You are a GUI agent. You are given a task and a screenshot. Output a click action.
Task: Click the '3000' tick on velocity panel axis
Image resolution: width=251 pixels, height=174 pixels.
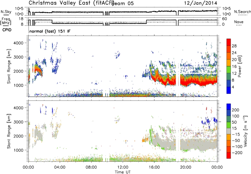19,122
